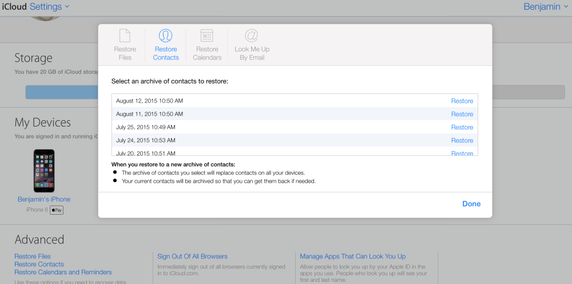This screenshot has width=572, height=284.
Task: Switch to Restore Calendars tab label
Action: pyautogui.click(x=207, y=53)
